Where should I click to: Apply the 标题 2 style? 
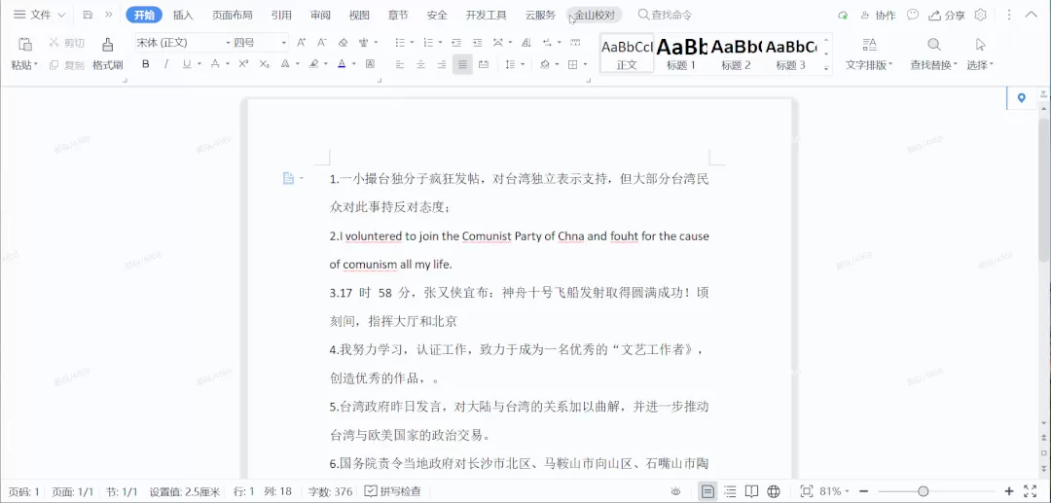[736, 54]
